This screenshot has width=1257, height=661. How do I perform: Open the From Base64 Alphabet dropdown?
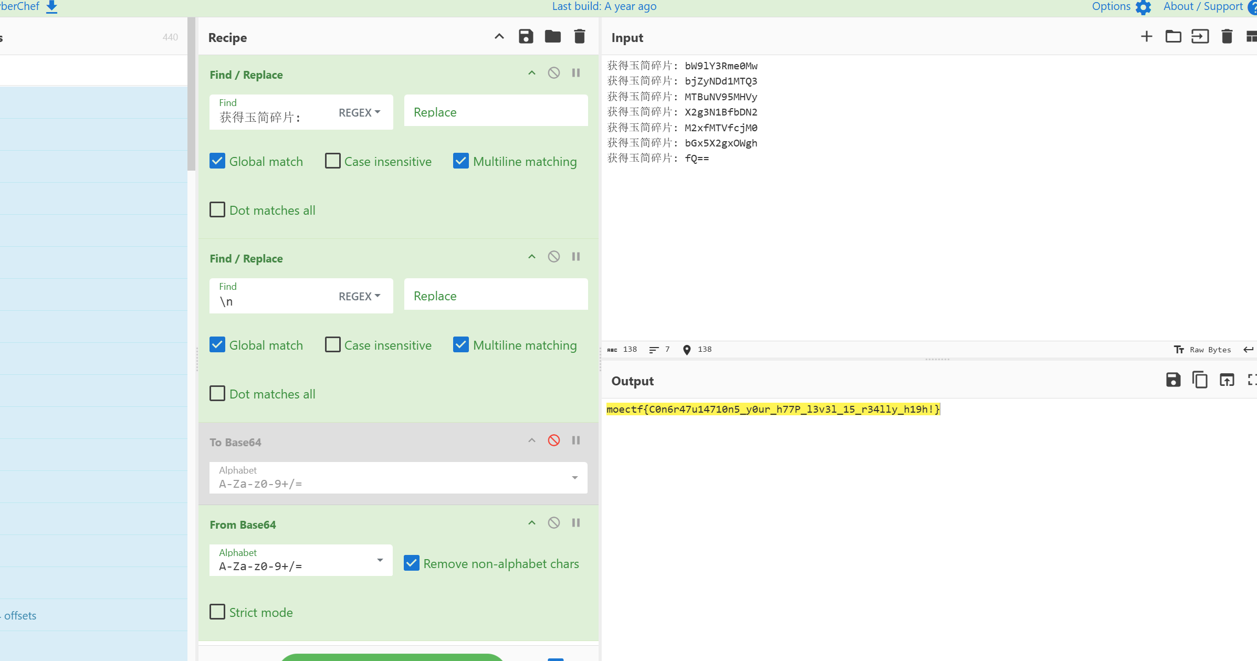380,560
